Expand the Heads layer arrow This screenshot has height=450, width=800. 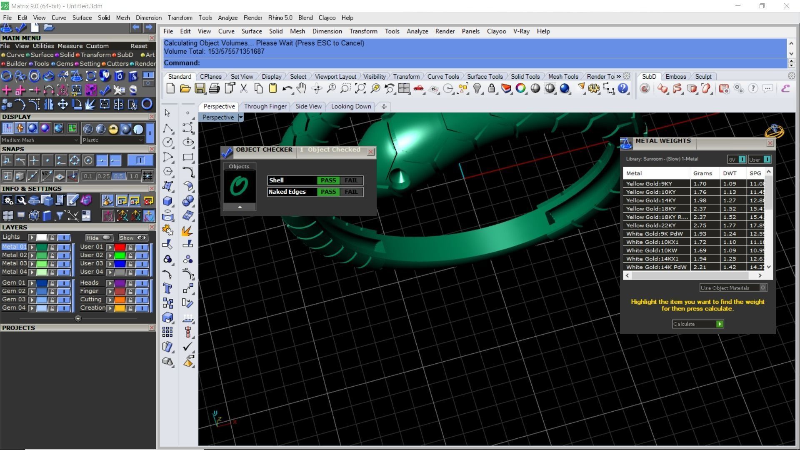[x=110, y=283]
